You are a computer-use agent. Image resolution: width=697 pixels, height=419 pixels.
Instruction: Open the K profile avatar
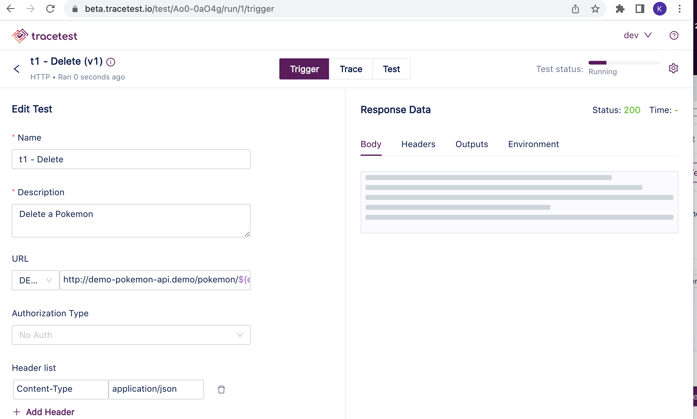coord(659,9)
